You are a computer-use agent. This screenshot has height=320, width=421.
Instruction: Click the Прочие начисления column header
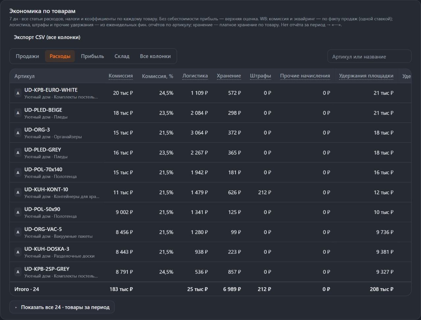coord(305,76)
